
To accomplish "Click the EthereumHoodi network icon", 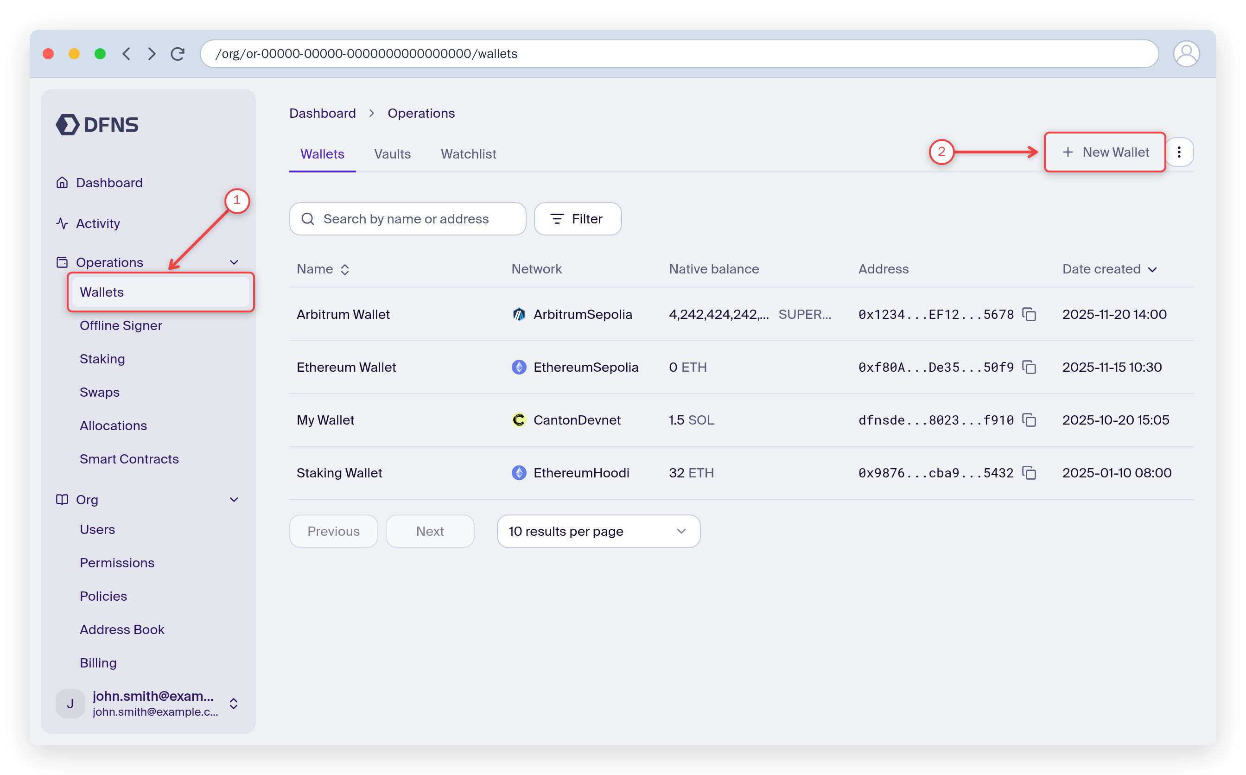I will pyautogui.click(x=519, y=473).
